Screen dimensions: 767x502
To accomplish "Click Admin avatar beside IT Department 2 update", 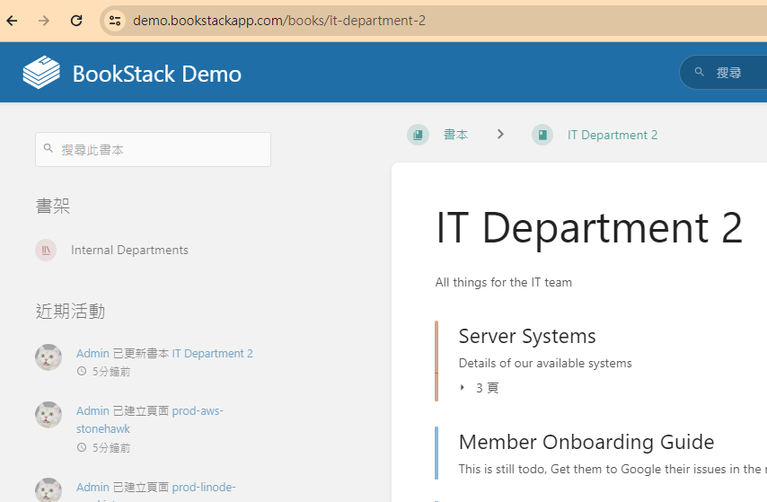I will (48, 357).
